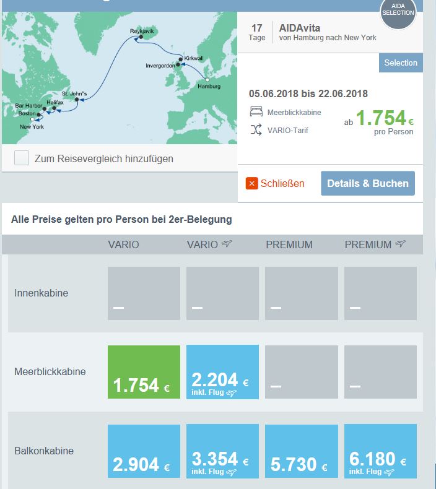Screen dimensions: 436x489
Task: Click the Reykjavik port marker on map
Action: click(141, 37)
